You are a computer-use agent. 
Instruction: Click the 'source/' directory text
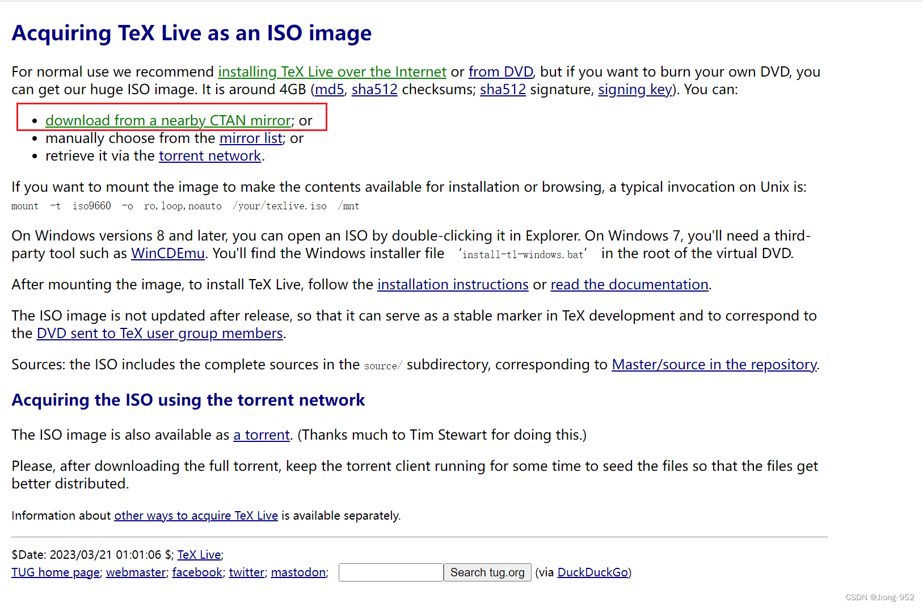(383, 366)
